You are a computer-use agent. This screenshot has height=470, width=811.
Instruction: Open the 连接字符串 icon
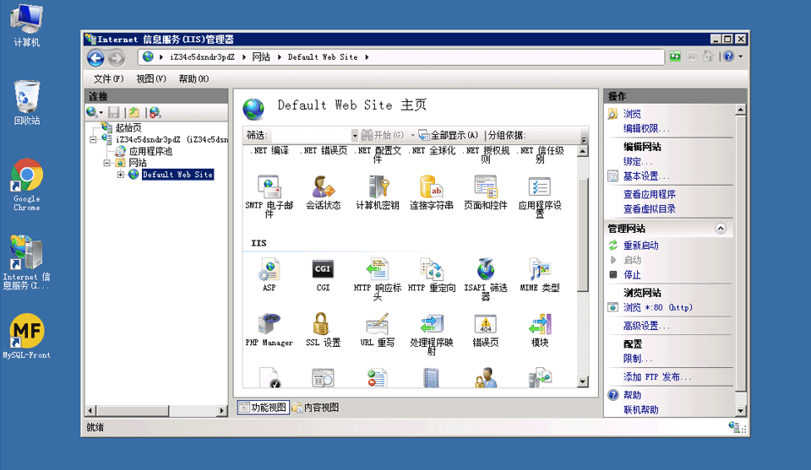click(x=431, y=187)
